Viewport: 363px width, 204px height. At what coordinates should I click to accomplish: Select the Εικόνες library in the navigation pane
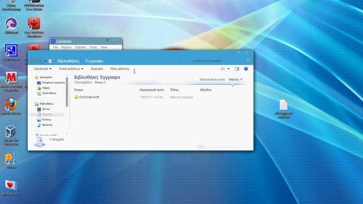point(44,120)
